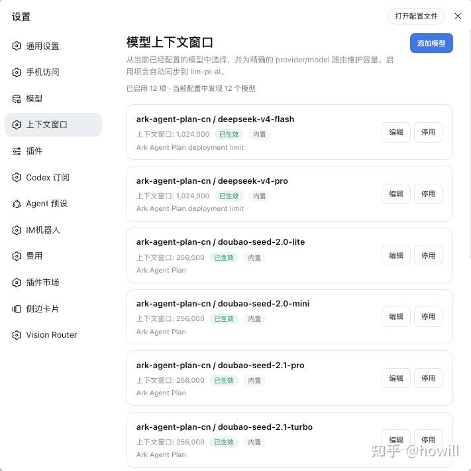Viewport: 471px width, 471px height.
Task: Edit deepseek-v4-pro entry
Action: point(396,194)
